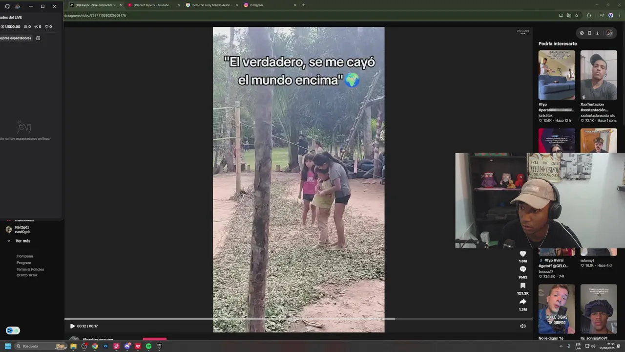The height and width of the screenshot is (352, 625).
Task: Open Photoshop from the taskbar
Action: [105, 346]
